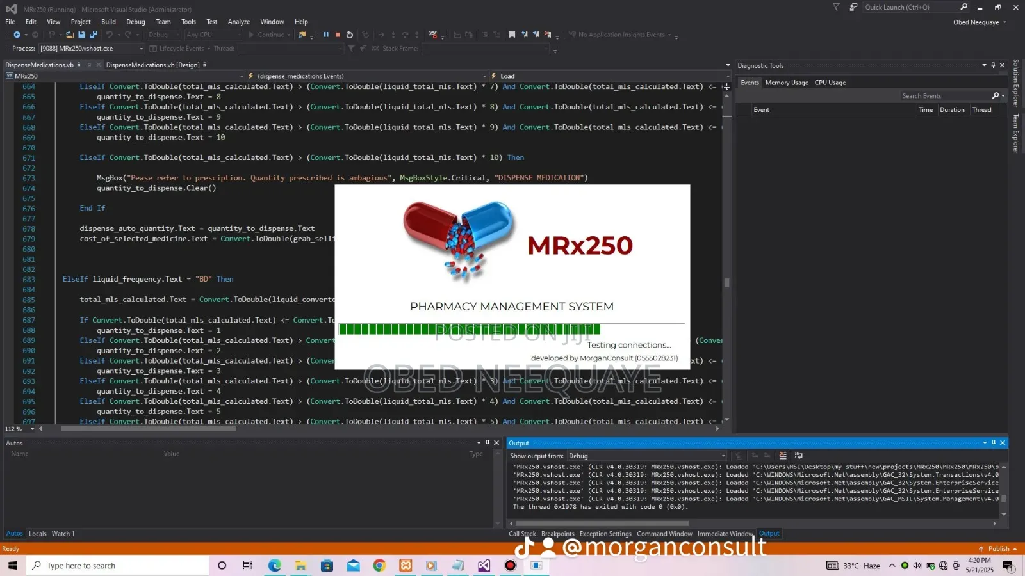1025x576 pixels.
Task: Open the Load method dropdown
Action: click(609, 76)
